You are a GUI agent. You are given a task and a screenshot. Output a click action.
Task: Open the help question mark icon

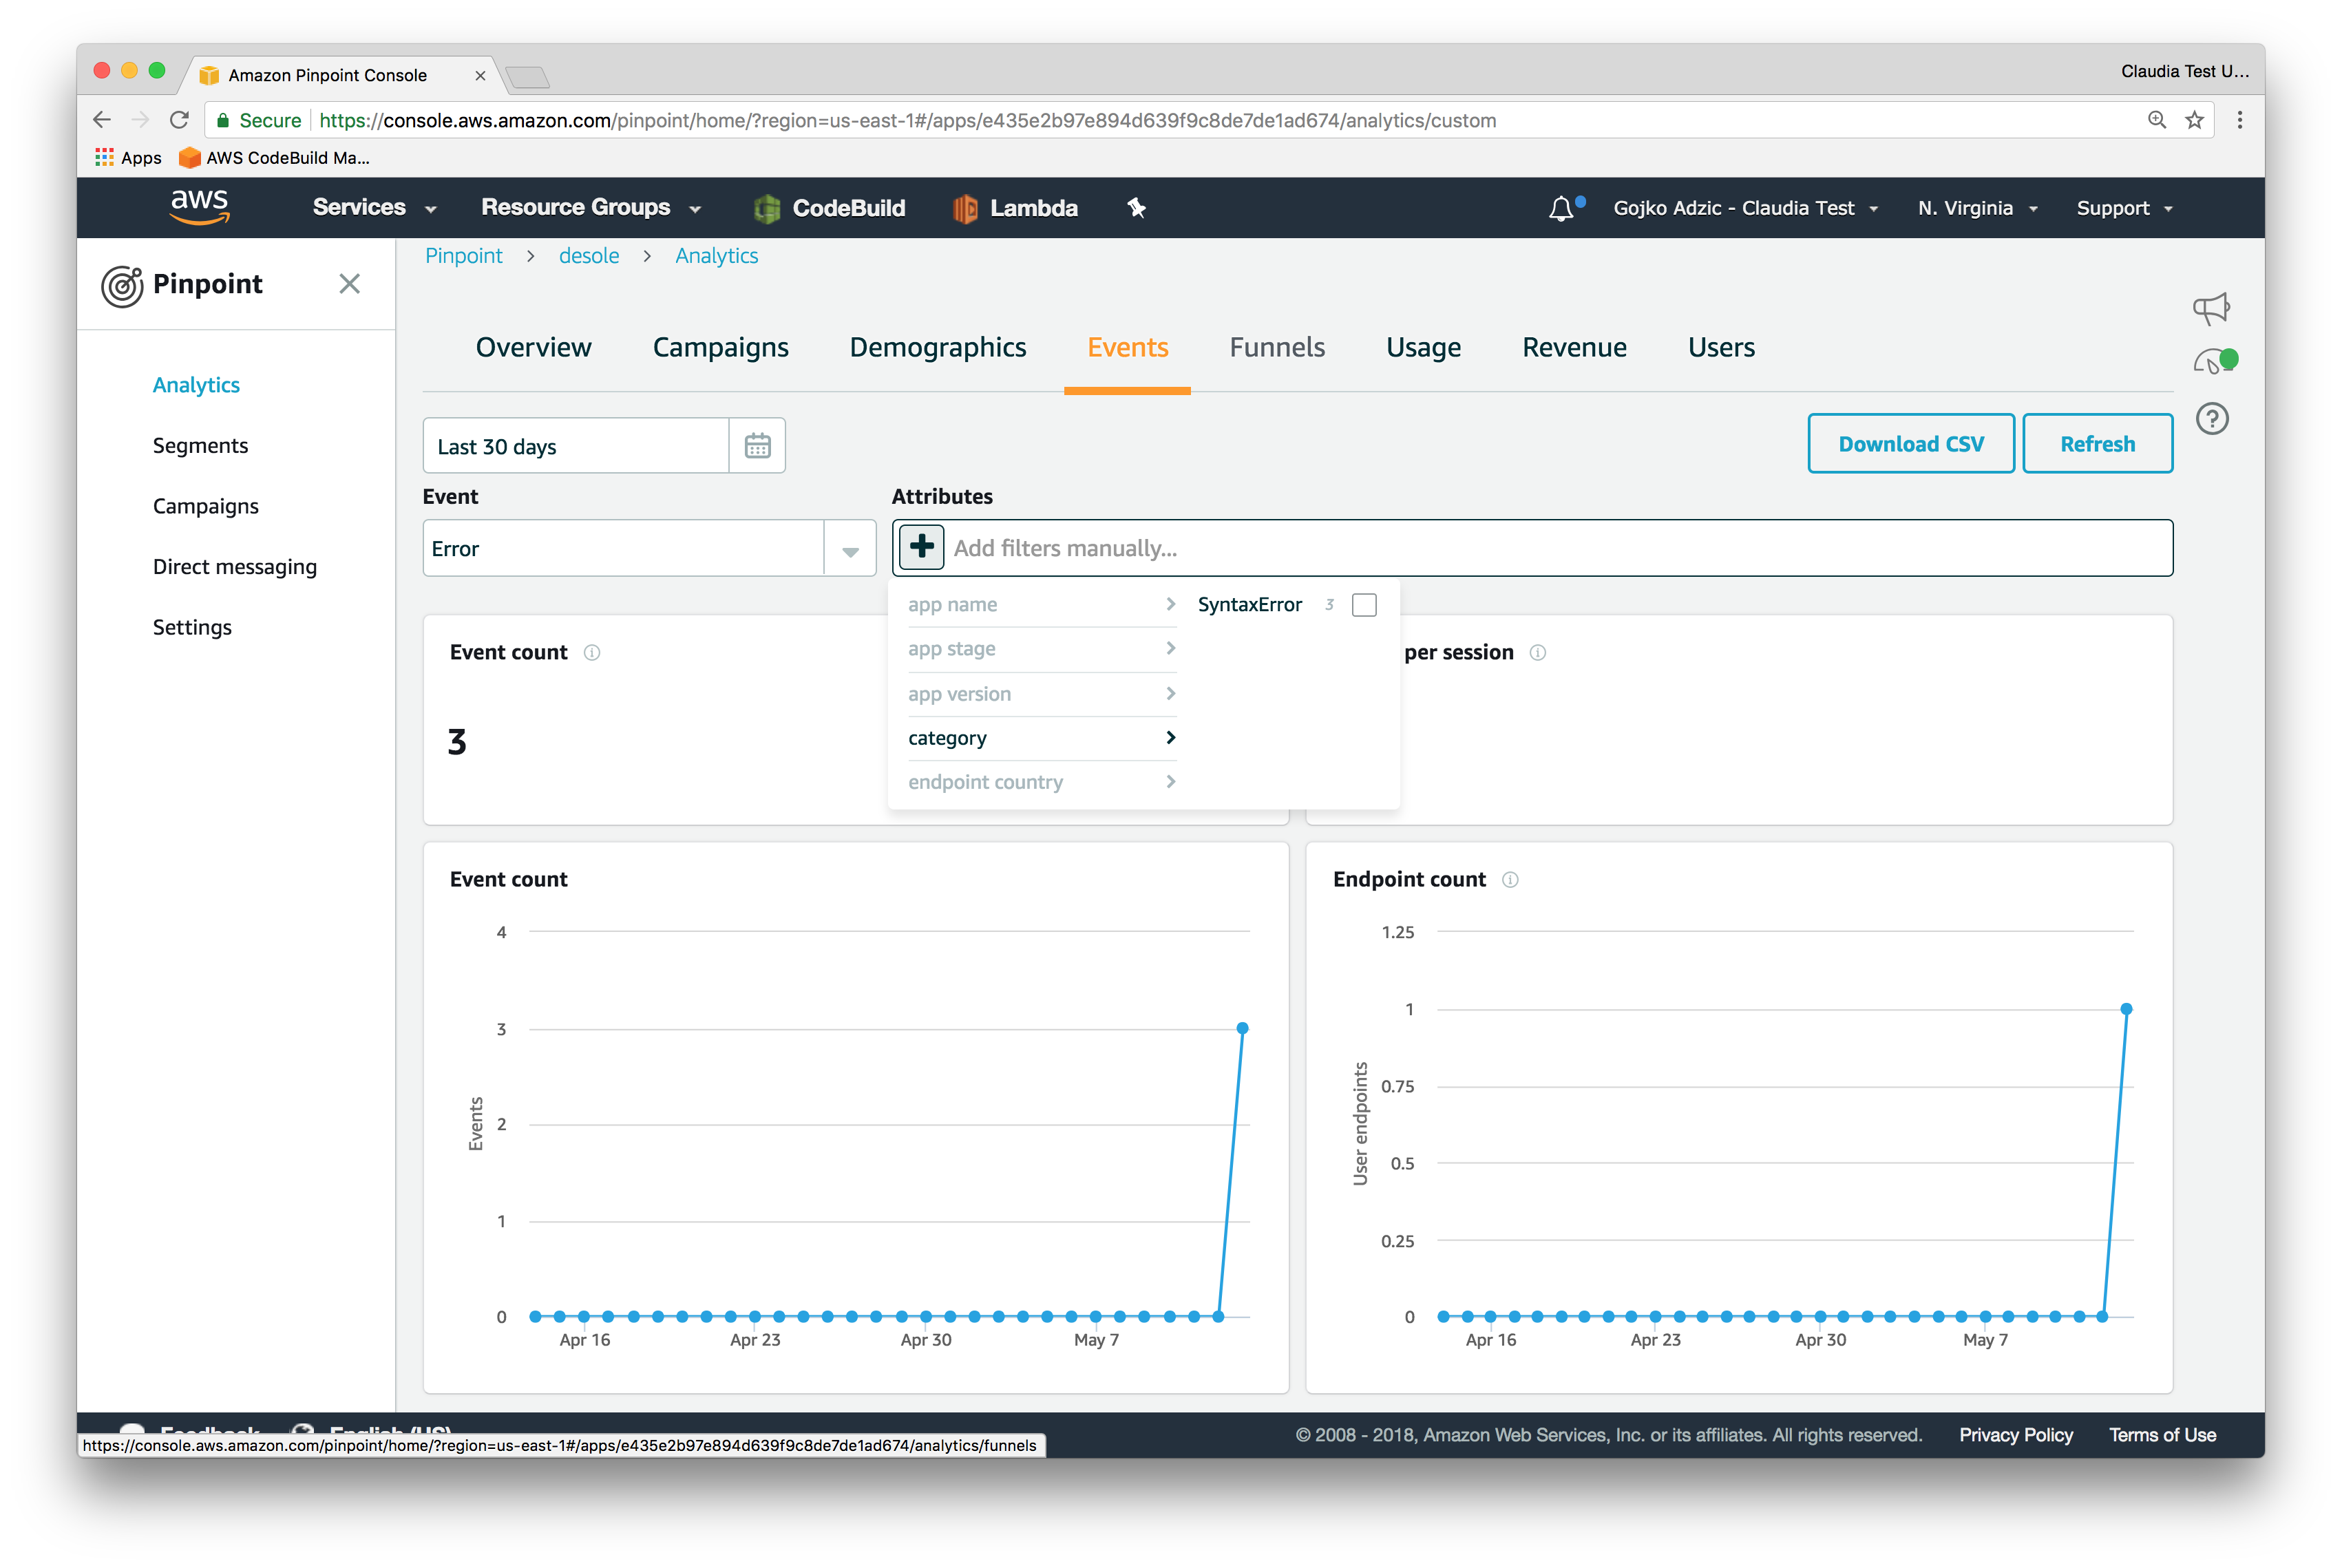(2212, 419)
